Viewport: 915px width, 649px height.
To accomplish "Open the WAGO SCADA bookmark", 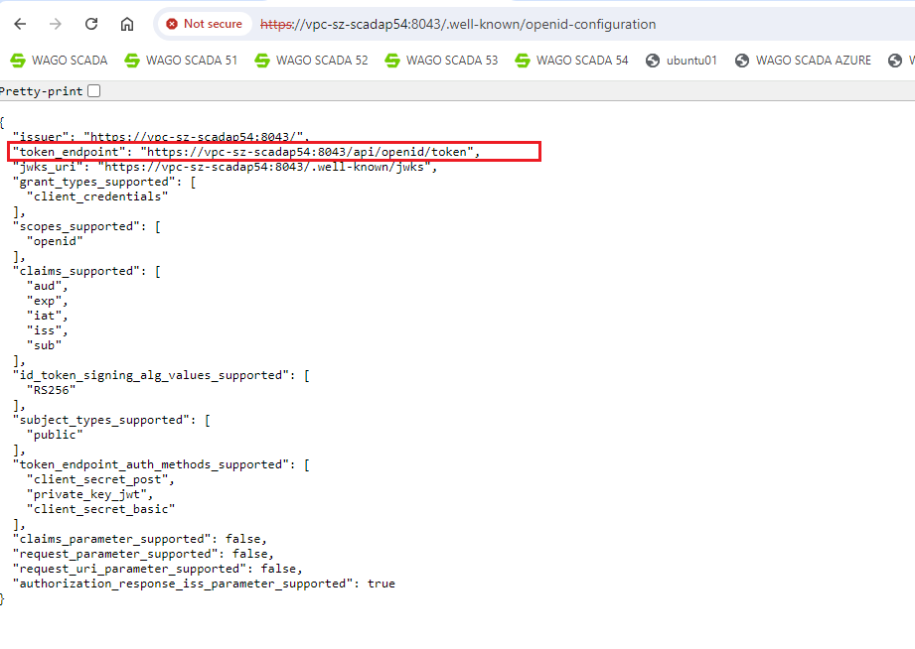I will click(59, 61).
